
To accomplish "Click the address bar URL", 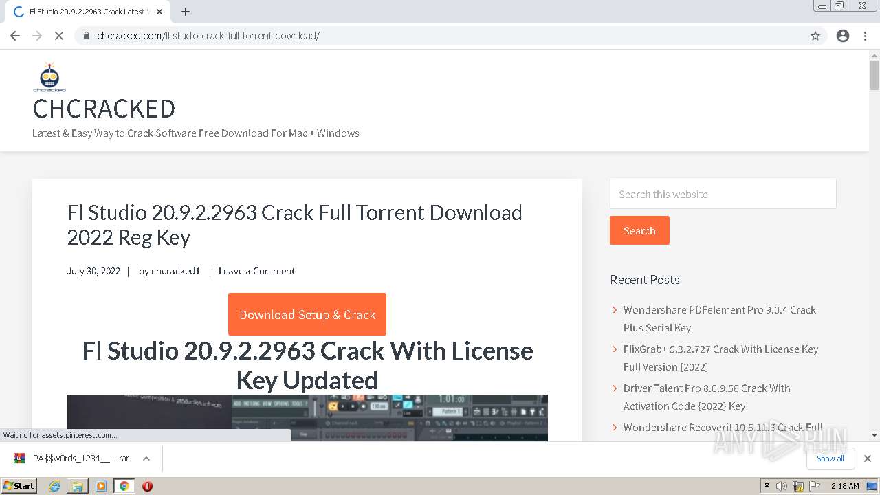I will [x=208, y=36].
